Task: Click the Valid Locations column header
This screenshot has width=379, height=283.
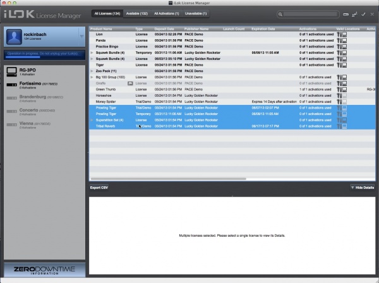Action: coord(348,29)
